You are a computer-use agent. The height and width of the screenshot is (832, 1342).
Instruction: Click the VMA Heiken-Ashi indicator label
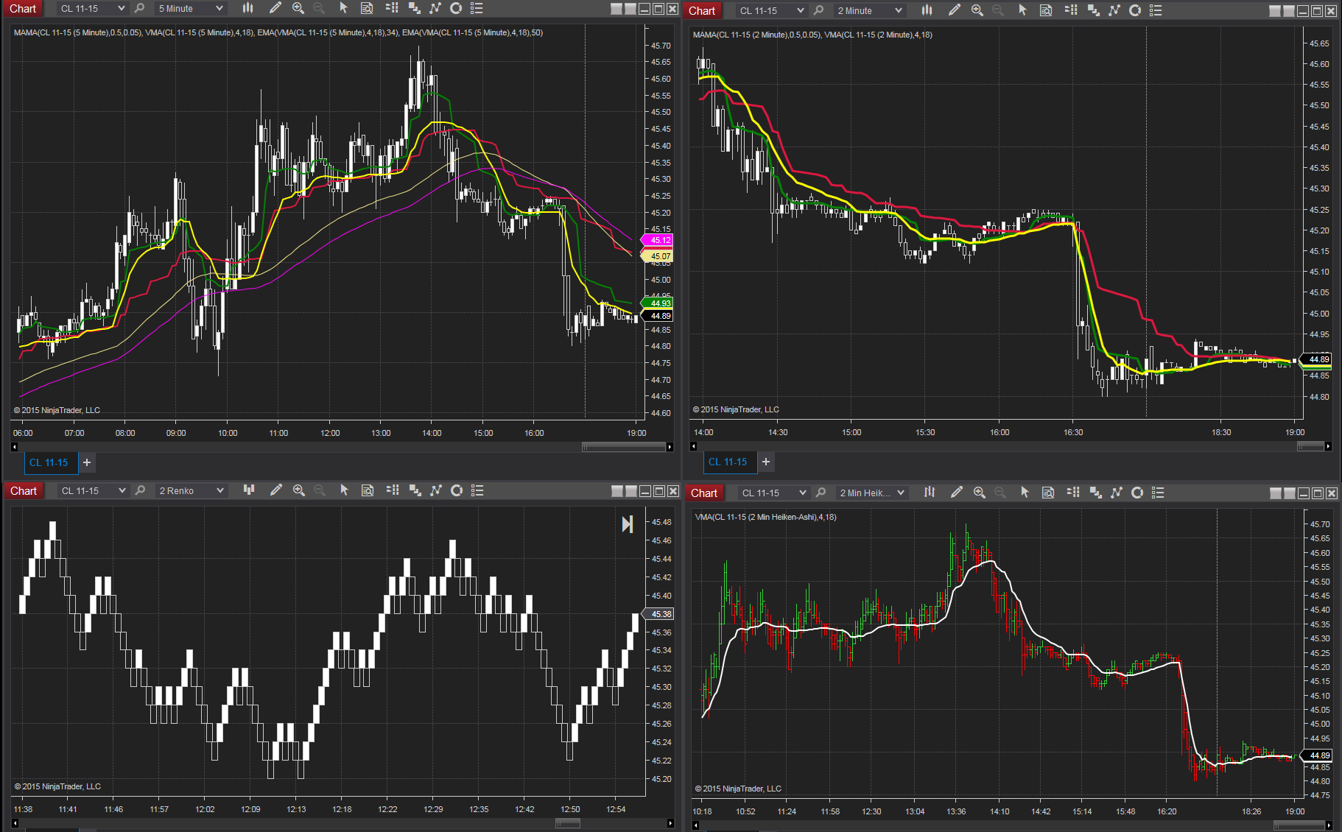[766, 517]
